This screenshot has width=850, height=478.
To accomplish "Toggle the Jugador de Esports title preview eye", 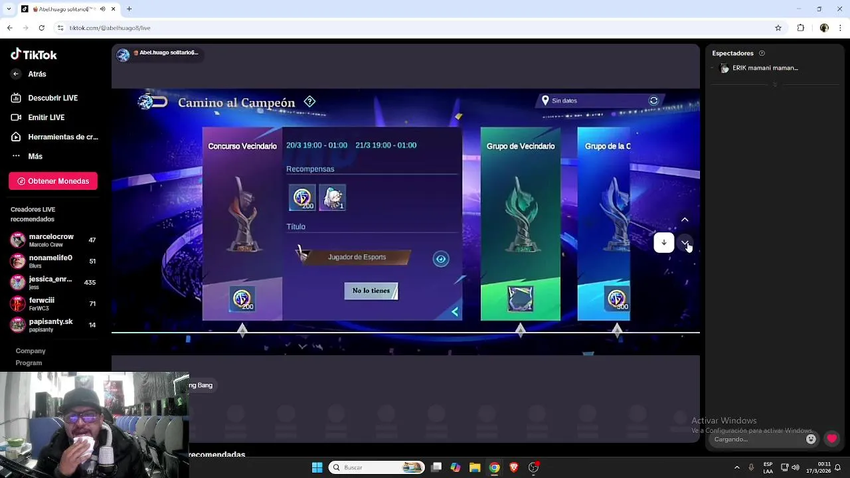I will point(440,259).
